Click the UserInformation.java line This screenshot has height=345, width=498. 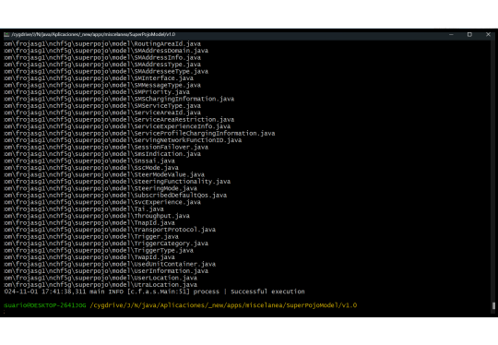pos(106,271)
